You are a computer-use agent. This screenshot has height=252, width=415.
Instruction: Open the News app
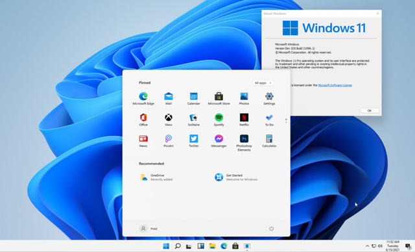tap(143, 141)
